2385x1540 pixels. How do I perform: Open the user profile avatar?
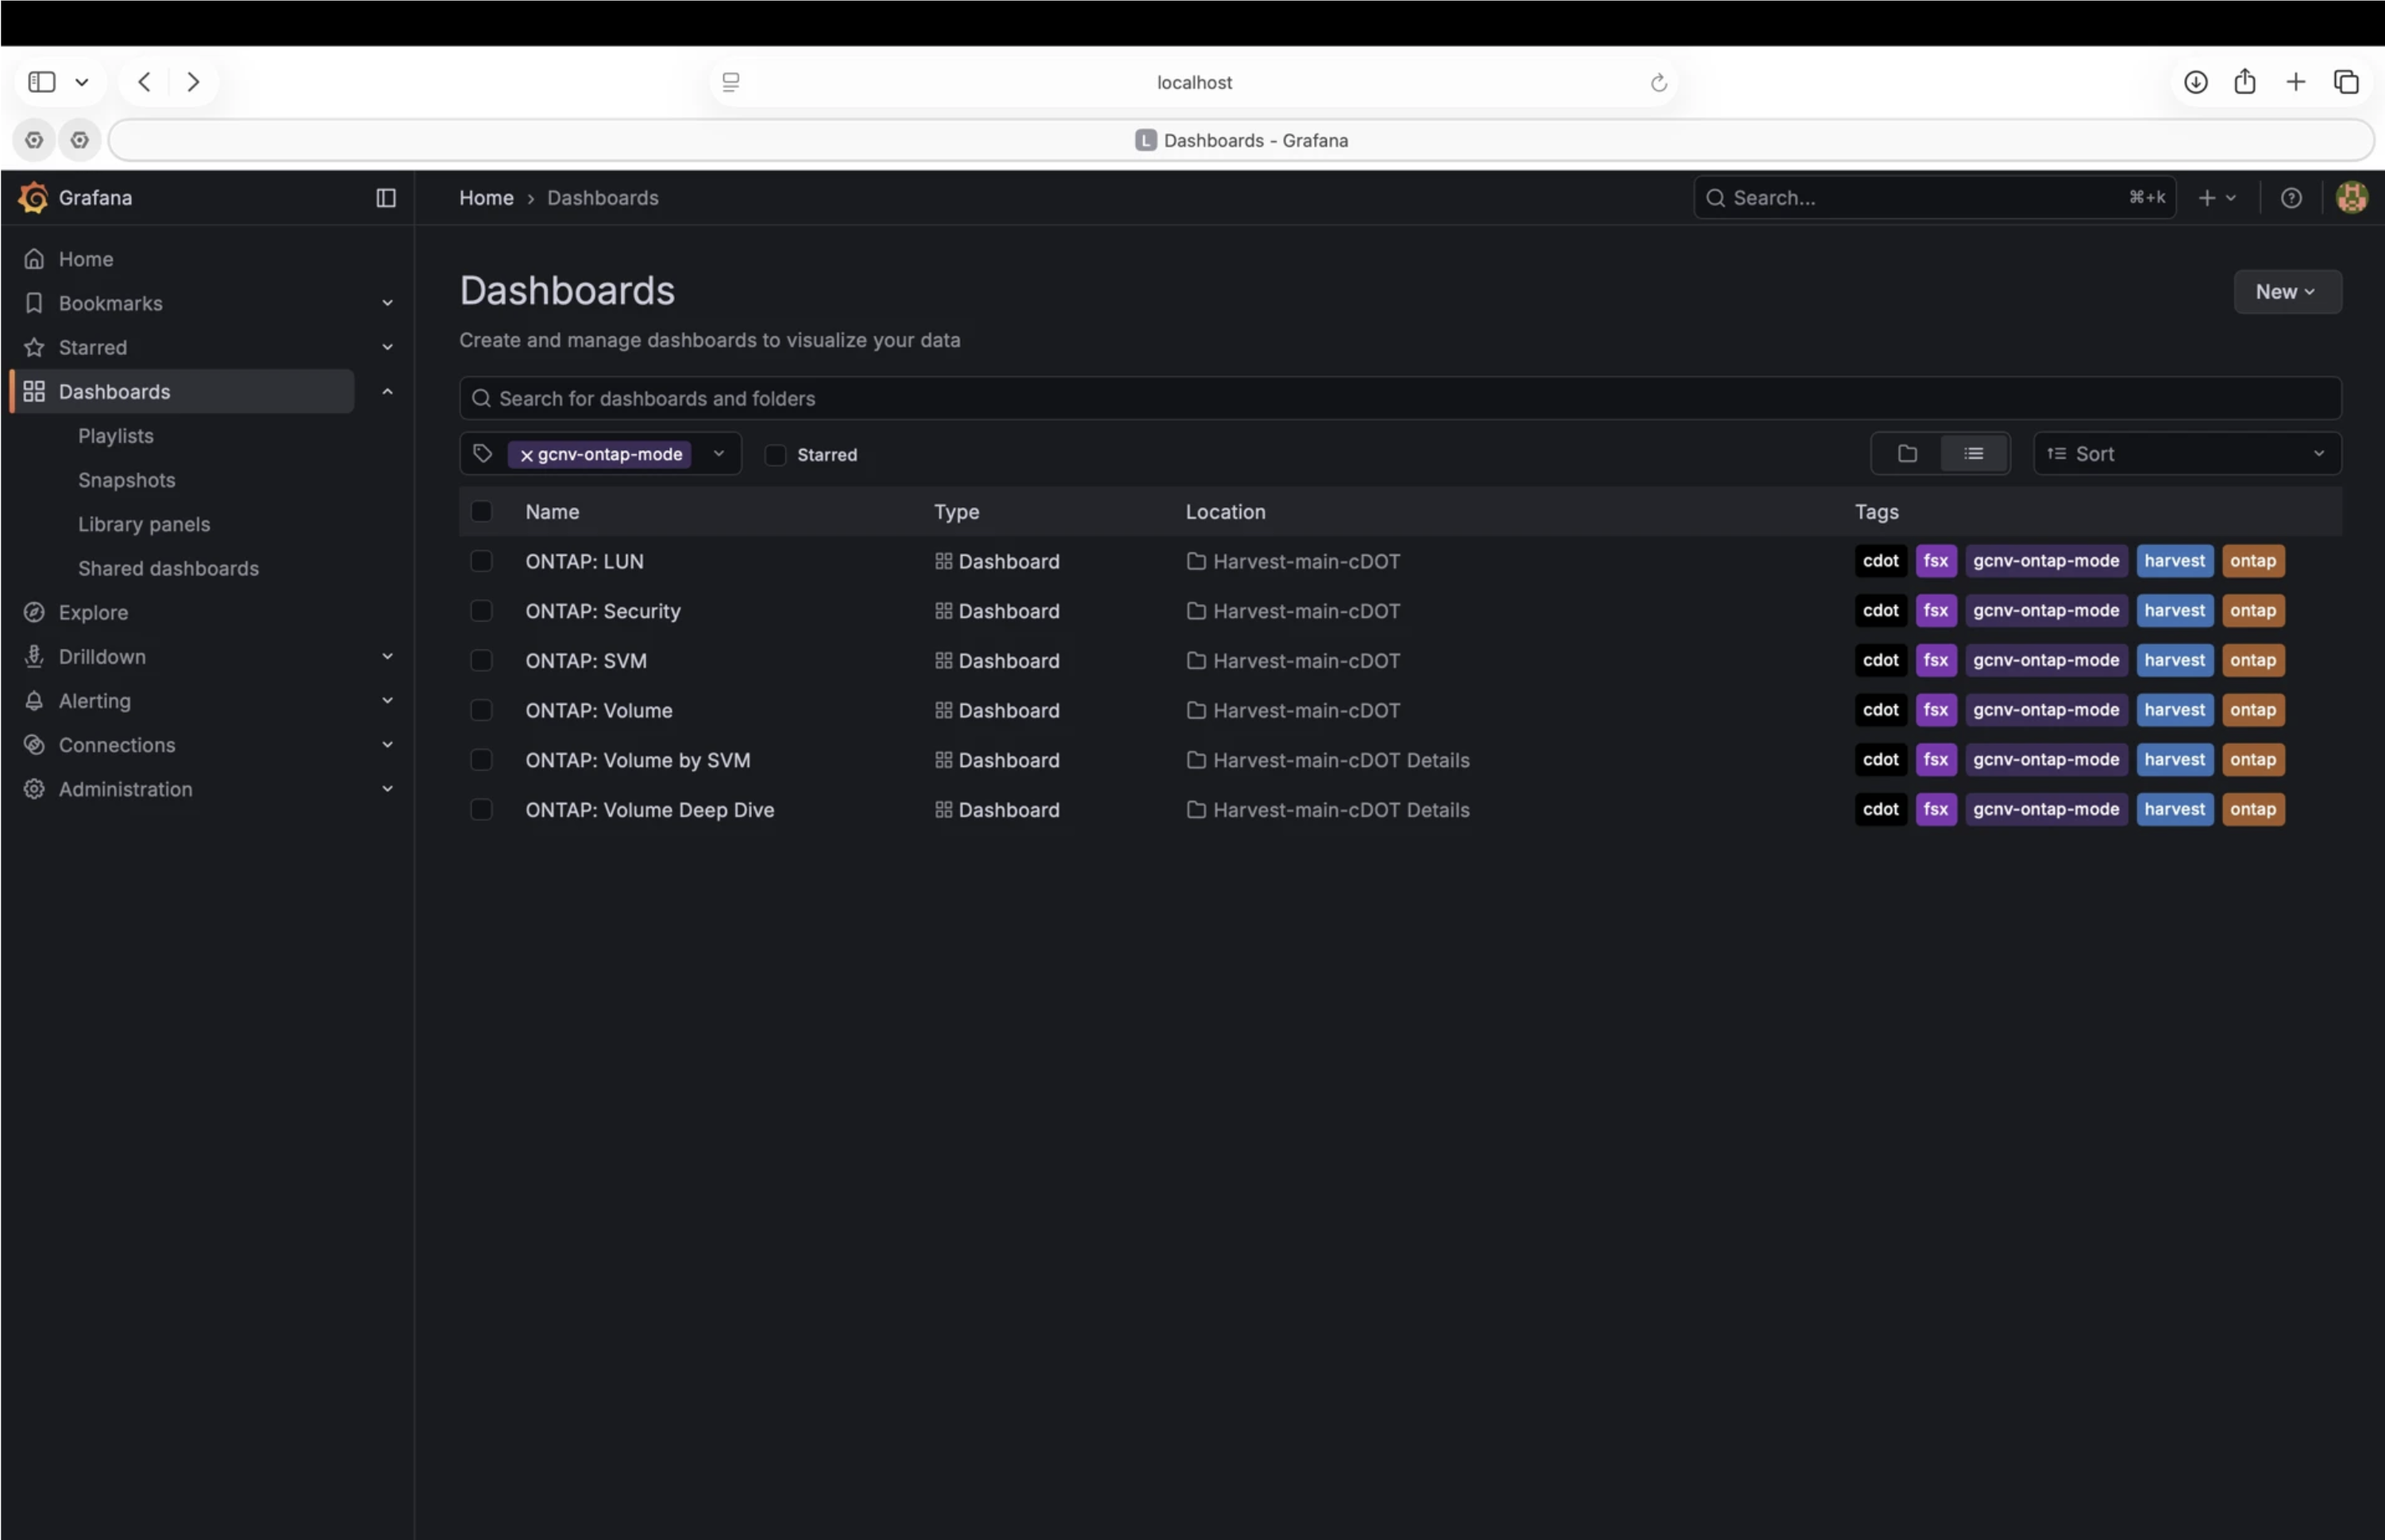point(2351,197)
